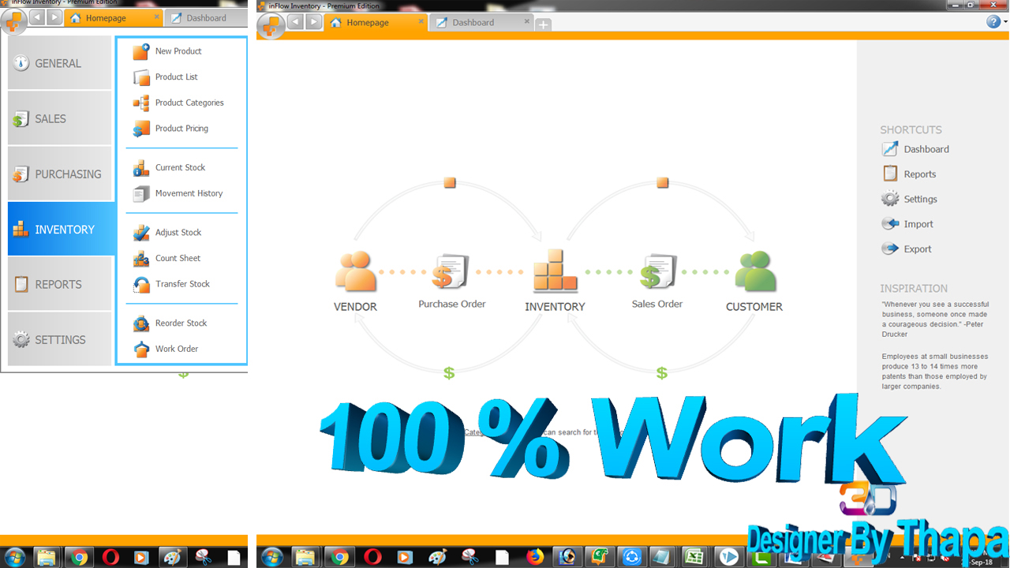Open Paint from the left taskbar
The height and width of the screenshot is (568, 1010).
pos(171,557)
